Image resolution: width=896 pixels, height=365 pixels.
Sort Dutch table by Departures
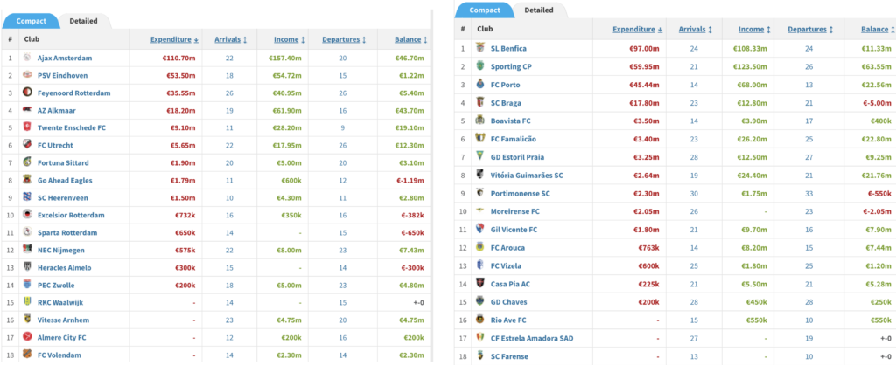pos(343,40)
